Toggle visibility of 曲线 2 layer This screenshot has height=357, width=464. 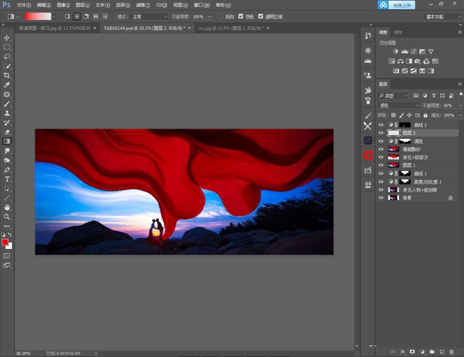(381, 125)
